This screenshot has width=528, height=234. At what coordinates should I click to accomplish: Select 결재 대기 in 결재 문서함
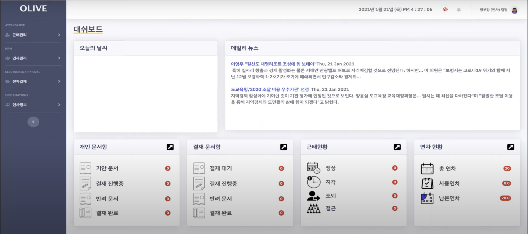point(221,168)
